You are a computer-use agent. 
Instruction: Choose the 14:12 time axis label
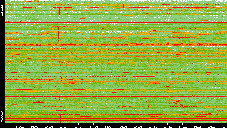pyautogui.click(x=183, y=126)
